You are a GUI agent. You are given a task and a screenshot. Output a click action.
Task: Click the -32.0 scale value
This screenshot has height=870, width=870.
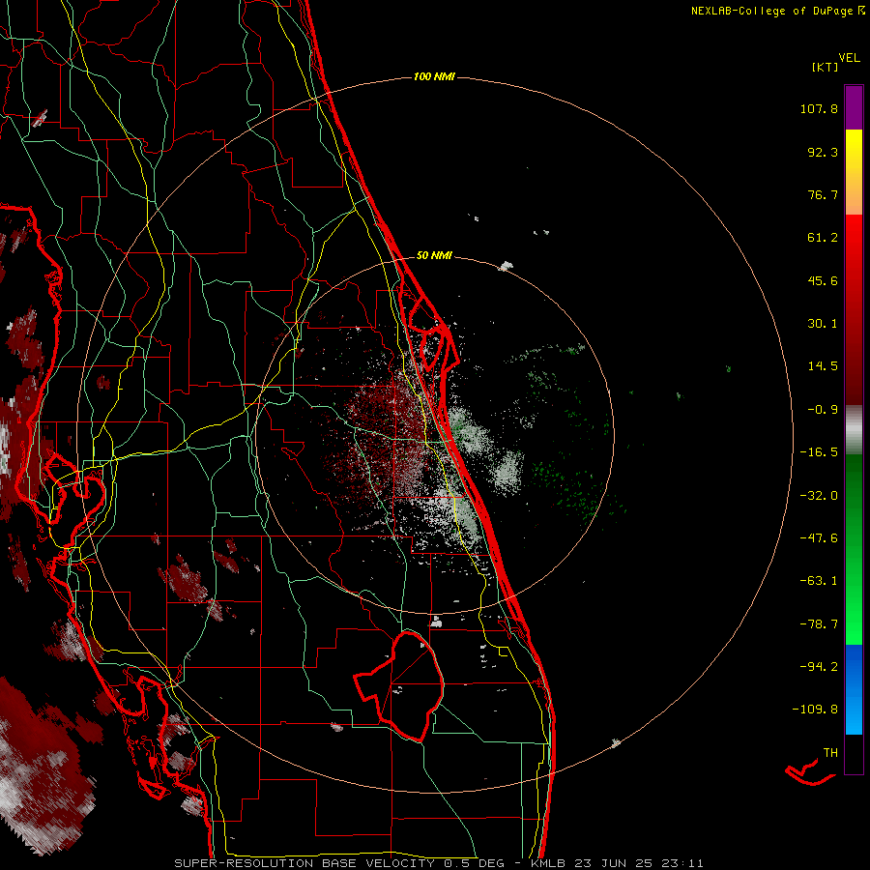click(x=819, y=496)
